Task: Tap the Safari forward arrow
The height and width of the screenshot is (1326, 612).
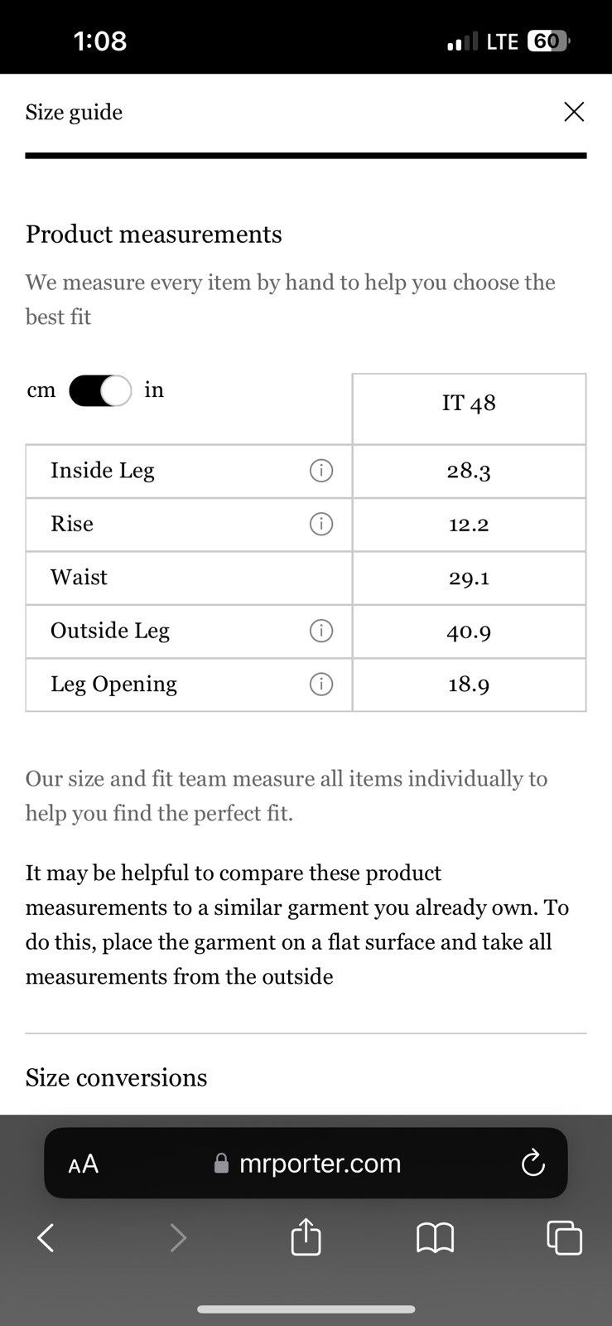Action: [177, 1238]
